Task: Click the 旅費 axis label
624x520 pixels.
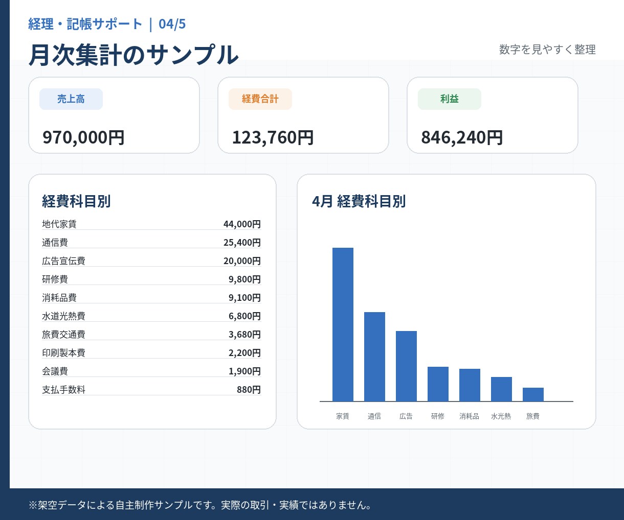Action: pos(533,416)
